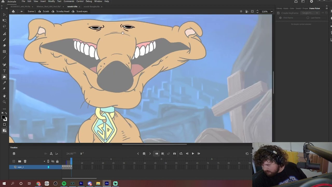Click the Test Movie play button top right
This screenshot has height=187, width=332.
(312, 1)
